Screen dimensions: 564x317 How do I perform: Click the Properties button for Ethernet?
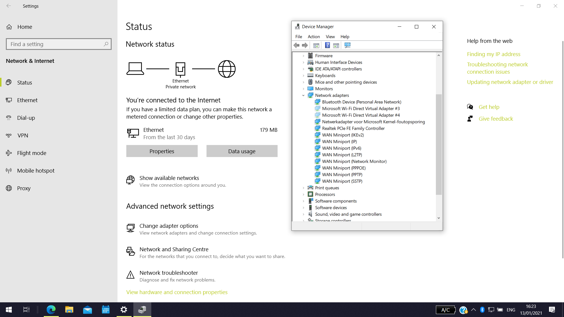[x=162, y=151]
